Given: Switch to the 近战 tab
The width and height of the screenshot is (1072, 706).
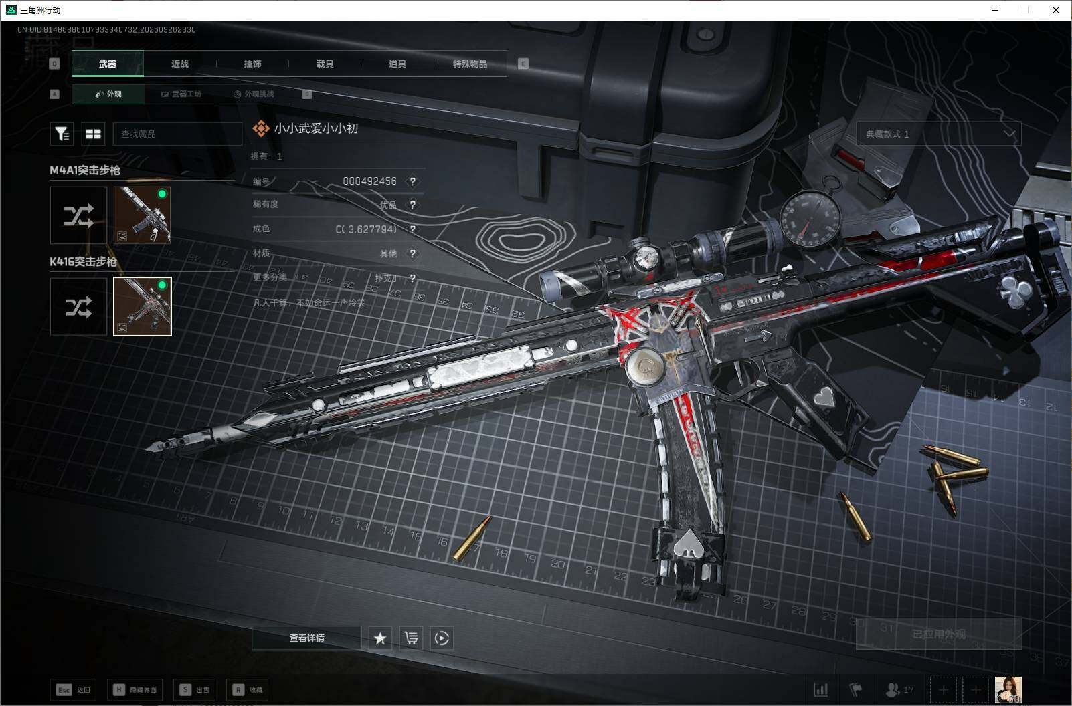Looking at the screenshot, I should tap(180, 64).
